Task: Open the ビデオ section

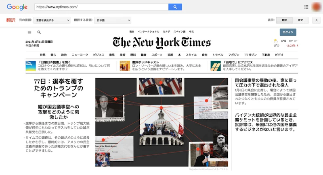Action: 279,55
